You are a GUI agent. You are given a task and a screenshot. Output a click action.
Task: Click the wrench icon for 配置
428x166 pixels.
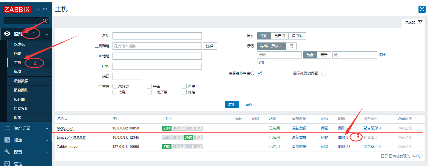point(7,152)
